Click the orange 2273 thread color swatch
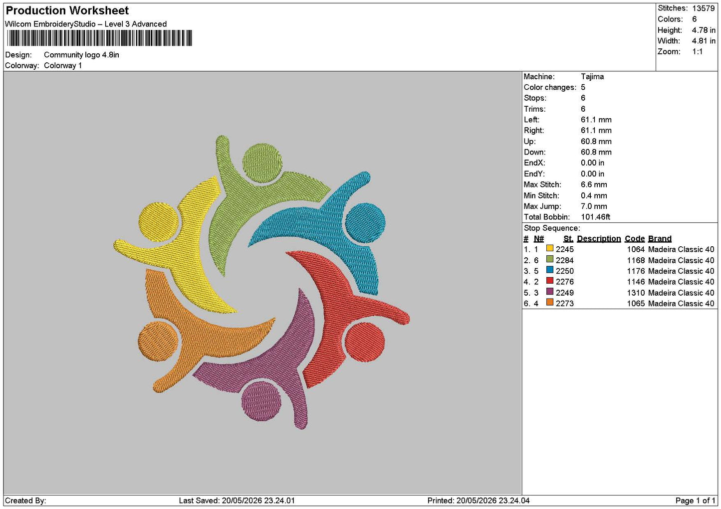721x509 pixels. click(x=549, y=302)
